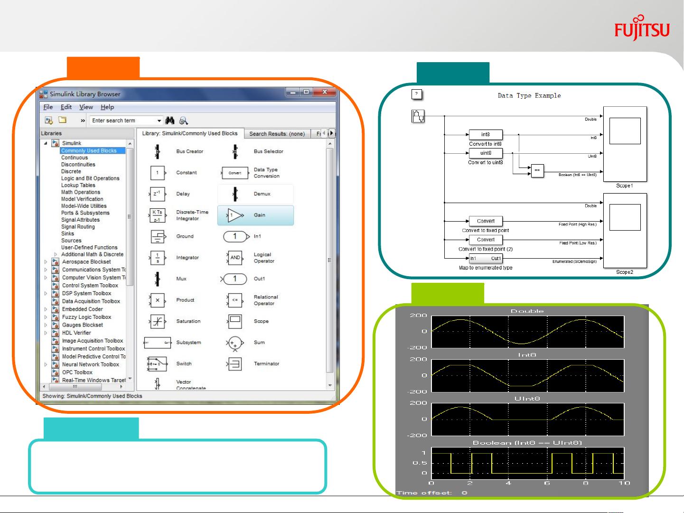Select the Product block icon
The height and width of the screenshot is (513, 684).
(158, 300)
